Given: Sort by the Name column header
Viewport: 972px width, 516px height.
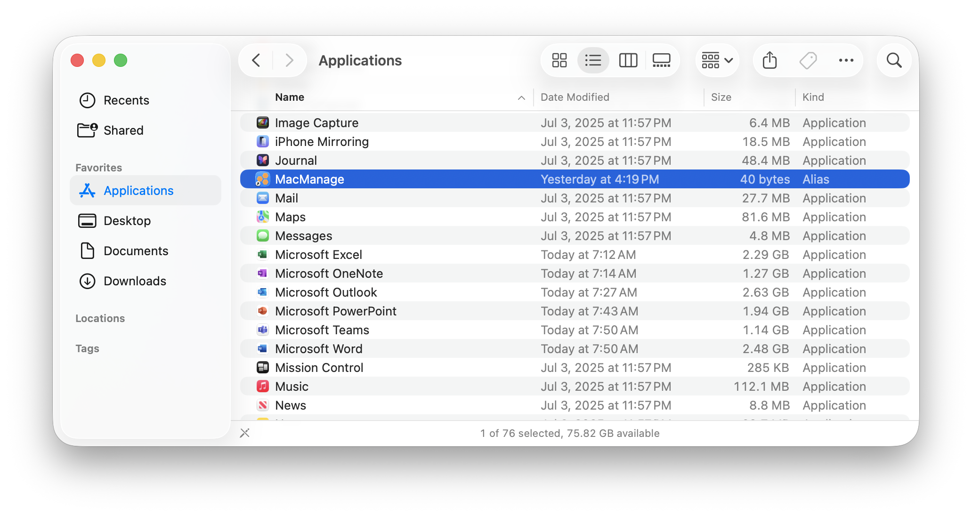Looking at the screenshot, I should pos(290,97).
